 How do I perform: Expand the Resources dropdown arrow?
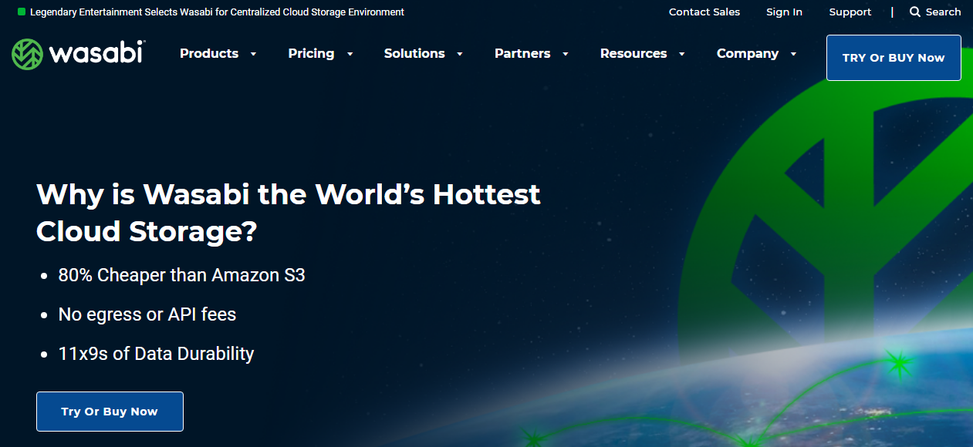pyautogui.click(x=682, y=54)
